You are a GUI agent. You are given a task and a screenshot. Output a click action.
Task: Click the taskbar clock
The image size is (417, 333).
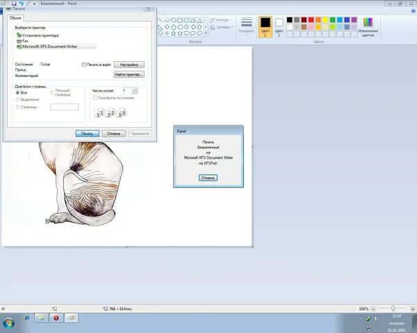click(397, 323)
